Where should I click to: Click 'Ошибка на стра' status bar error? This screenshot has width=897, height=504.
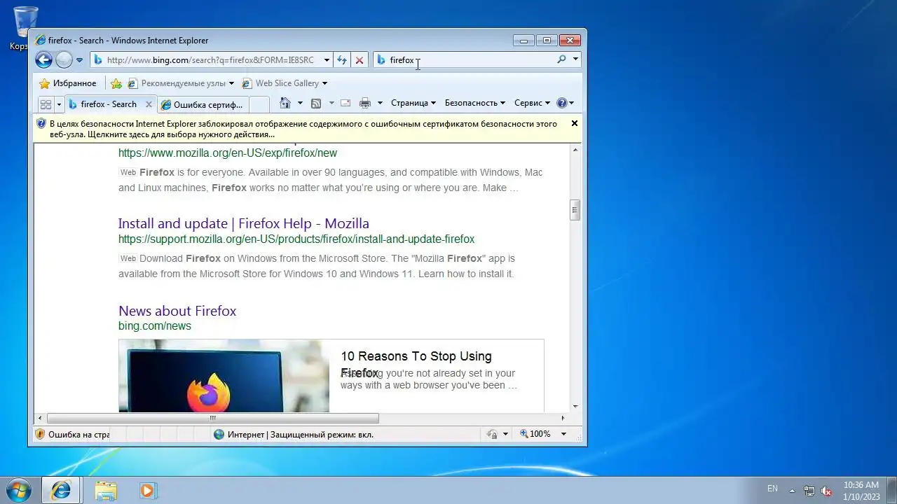tap(72, 434)
